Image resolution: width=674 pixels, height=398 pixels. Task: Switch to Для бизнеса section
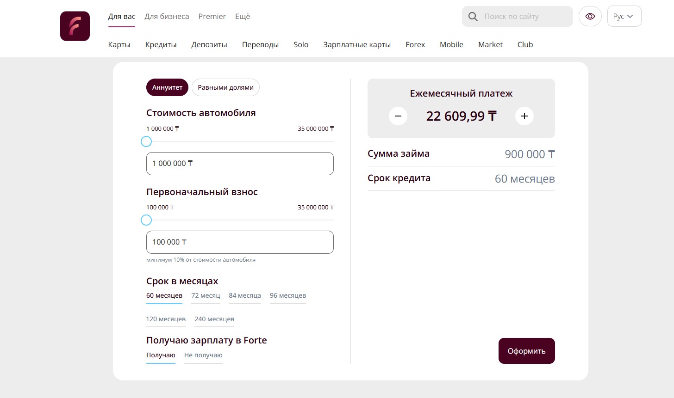click(167, 17)
